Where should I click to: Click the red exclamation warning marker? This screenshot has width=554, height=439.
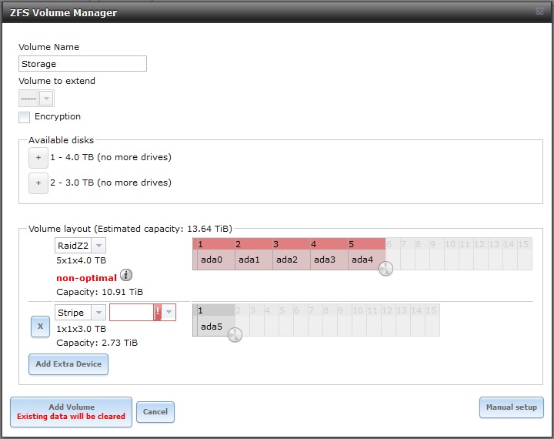158,312
